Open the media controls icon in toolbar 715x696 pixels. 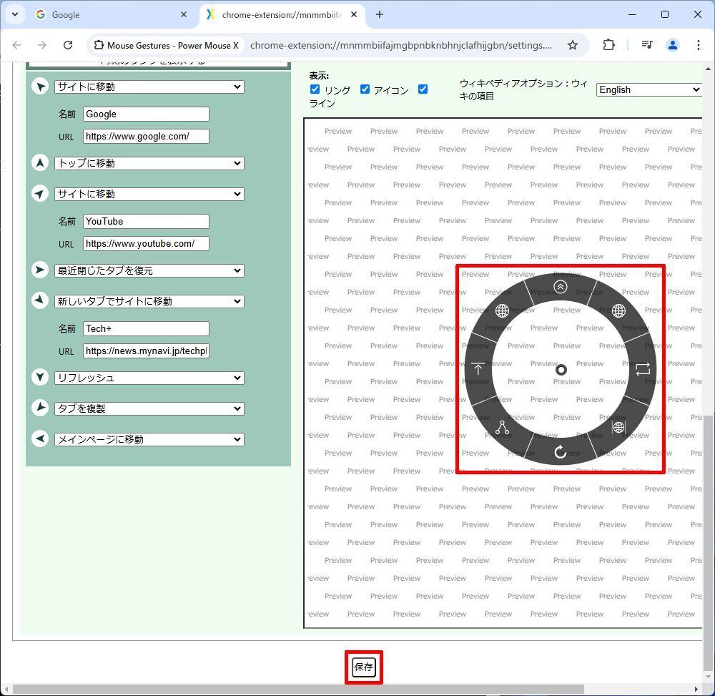coord(646,45)
